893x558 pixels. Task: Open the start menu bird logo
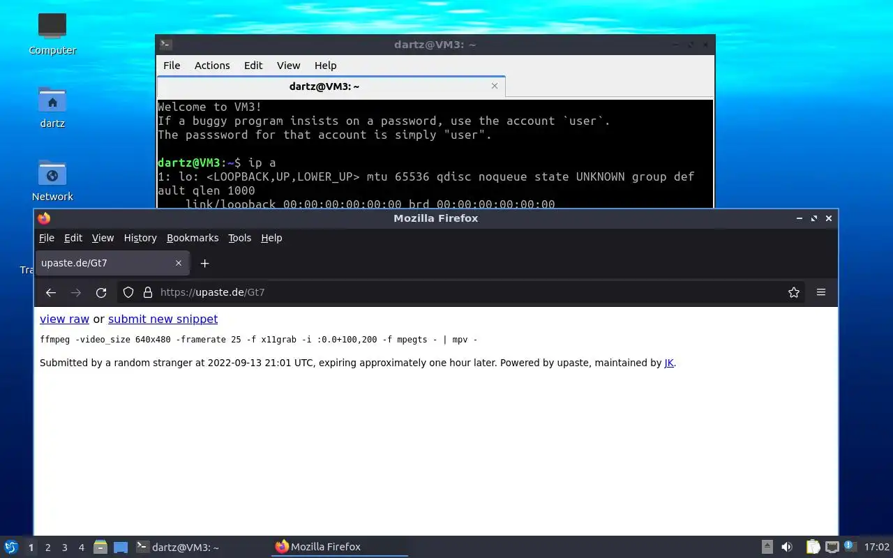(x=10, y=547)
